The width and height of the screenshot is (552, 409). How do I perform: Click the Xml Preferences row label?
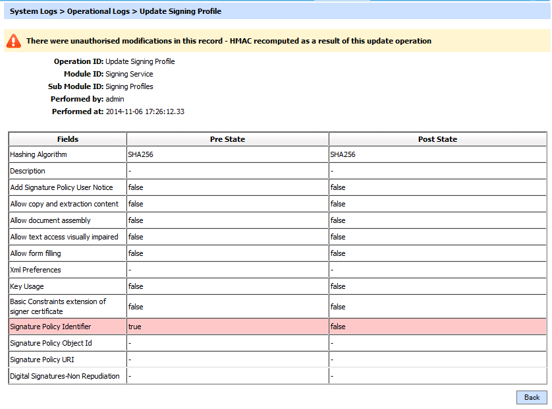coord(36,270)
